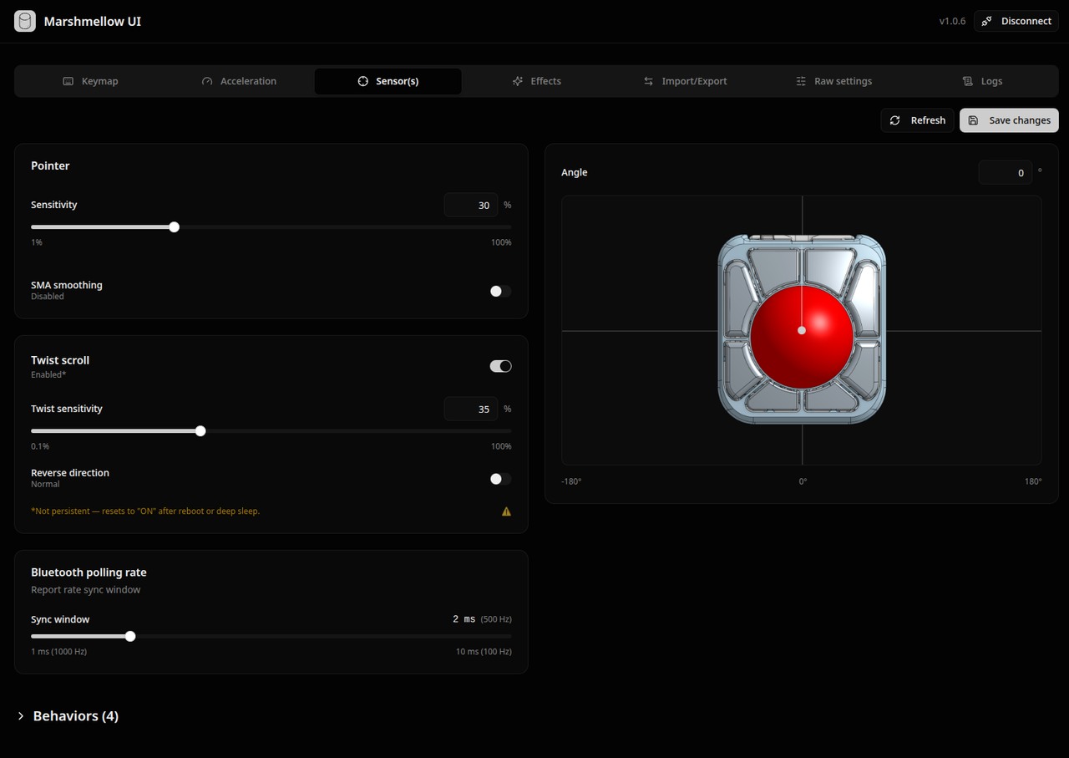Switch to the Acceleration tab
The height and width of the screenshot is (758, 1069).
pos(239,81)
